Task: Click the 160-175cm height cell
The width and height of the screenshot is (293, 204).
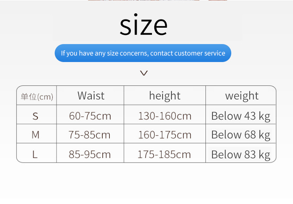Action: 164,135
